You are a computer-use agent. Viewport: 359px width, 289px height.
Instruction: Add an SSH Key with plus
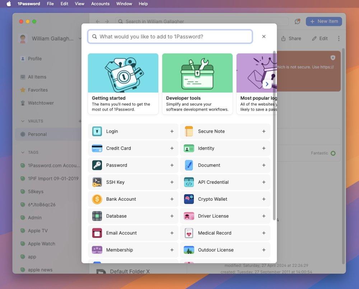[x=172, y=182]
